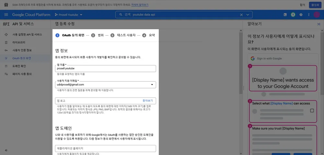This screenshot has height=155, width=324.
Task: Click the key icon for 사용자 인증 정보
Action: coord(6,50)
